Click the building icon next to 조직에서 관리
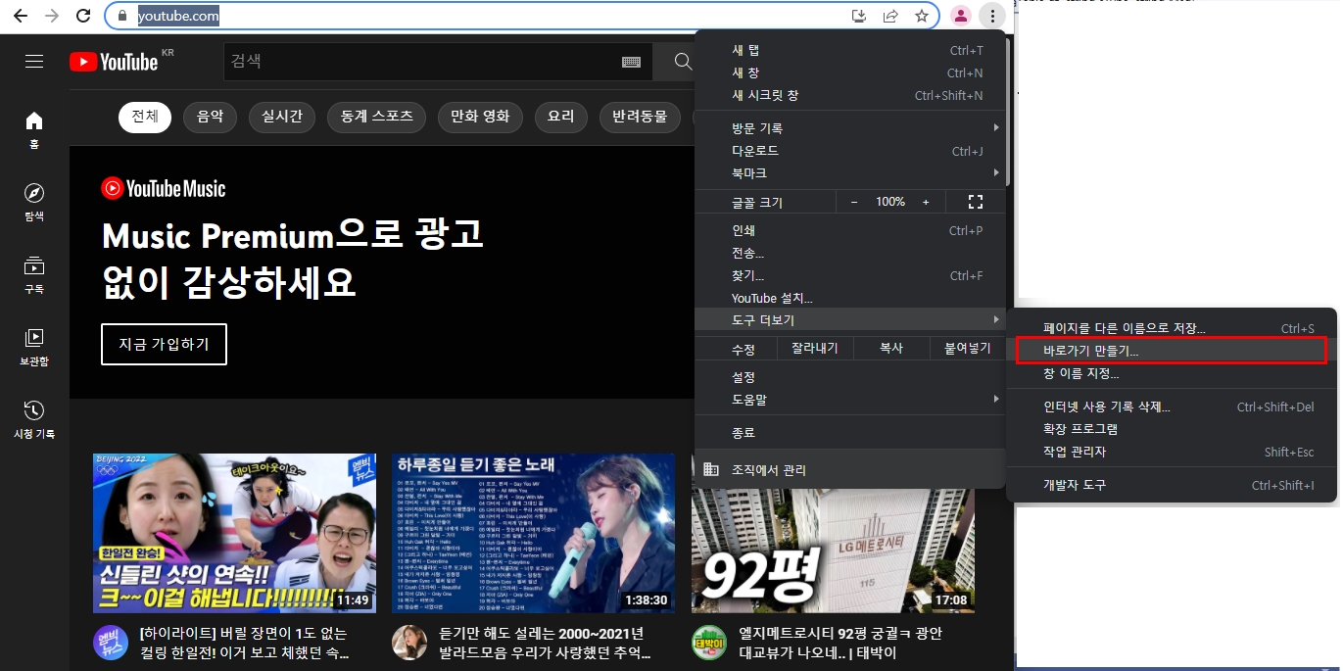 click(712, 469)
